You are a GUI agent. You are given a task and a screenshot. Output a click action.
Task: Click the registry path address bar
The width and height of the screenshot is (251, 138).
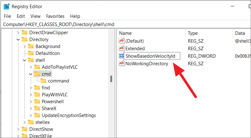pos(127,24)
